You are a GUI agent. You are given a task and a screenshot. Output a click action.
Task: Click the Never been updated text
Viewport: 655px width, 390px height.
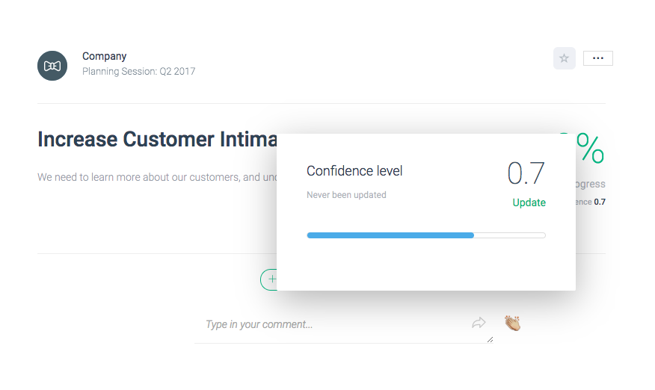[346, 195]
